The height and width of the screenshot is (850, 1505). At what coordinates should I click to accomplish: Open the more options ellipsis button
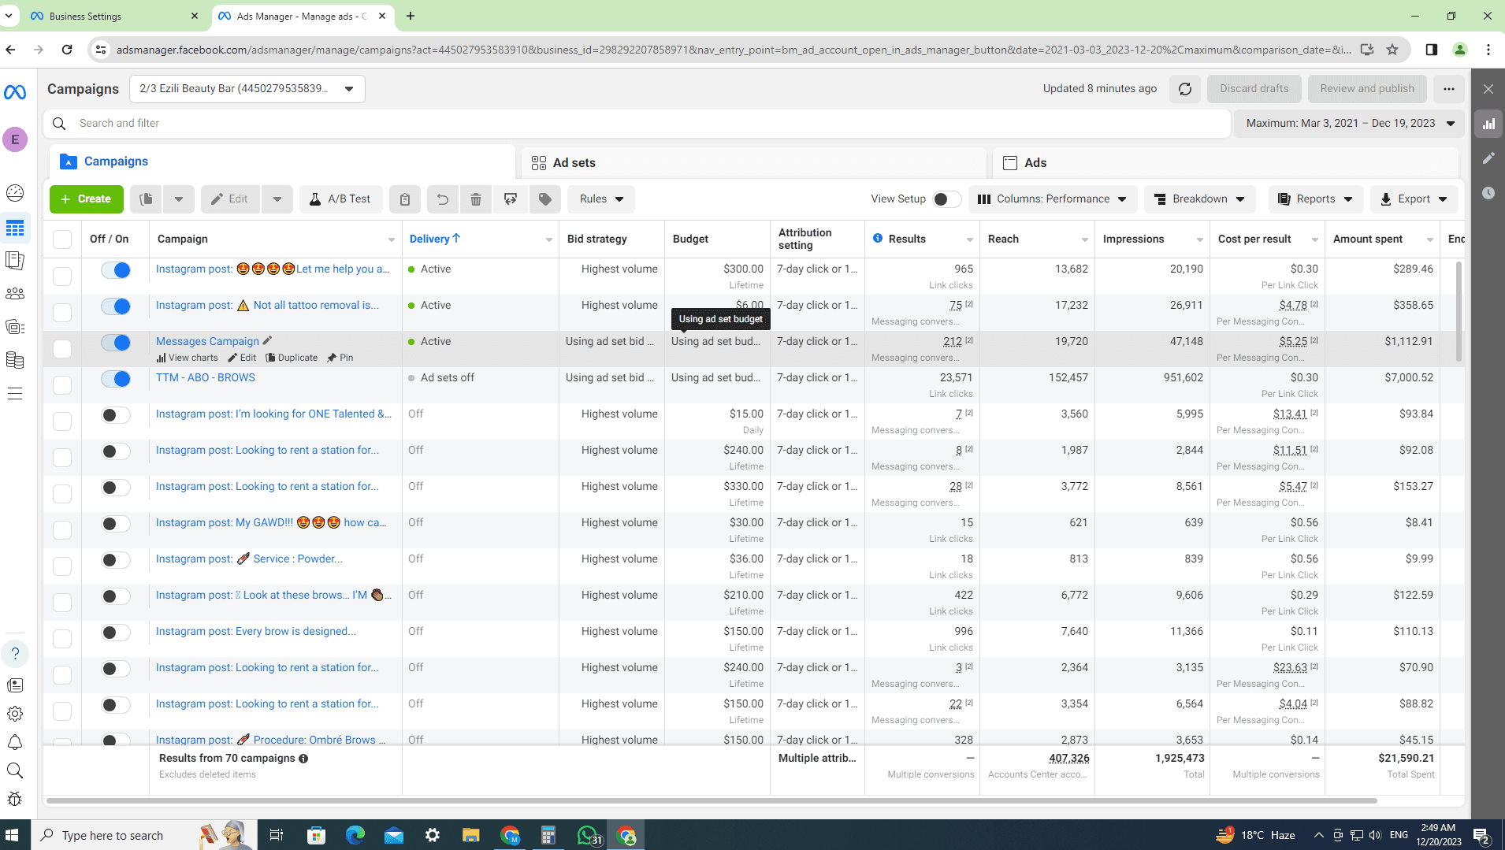point(1449,89)
